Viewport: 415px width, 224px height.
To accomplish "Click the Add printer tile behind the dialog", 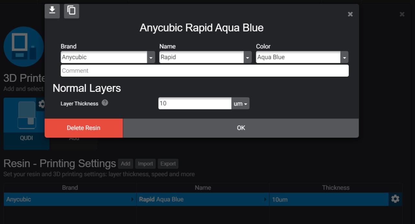I will tap(74, 138).
